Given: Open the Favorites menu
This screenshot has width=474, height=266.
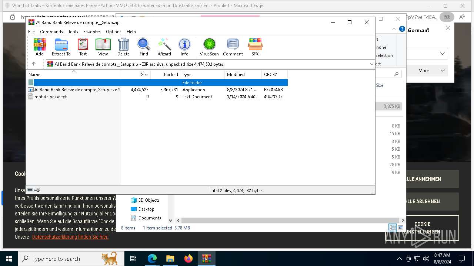Looking at the screenshot, I should [x=92, y=32].
